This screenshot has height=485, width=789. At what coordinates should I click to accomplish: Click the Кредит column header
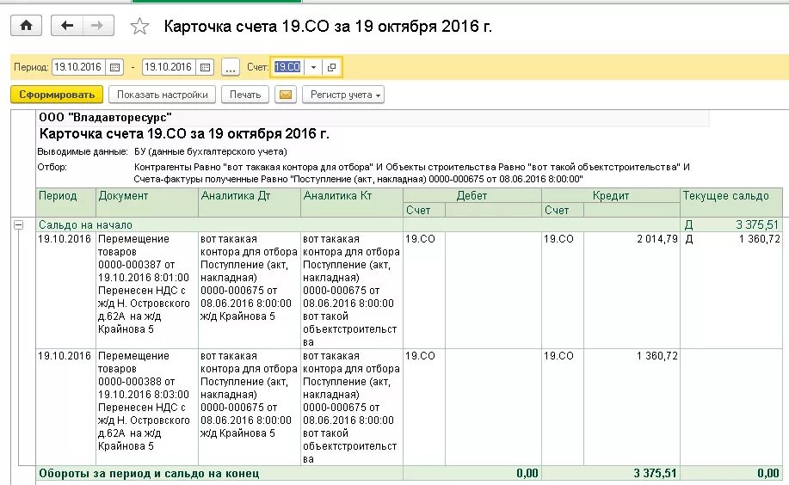(611, 195)
